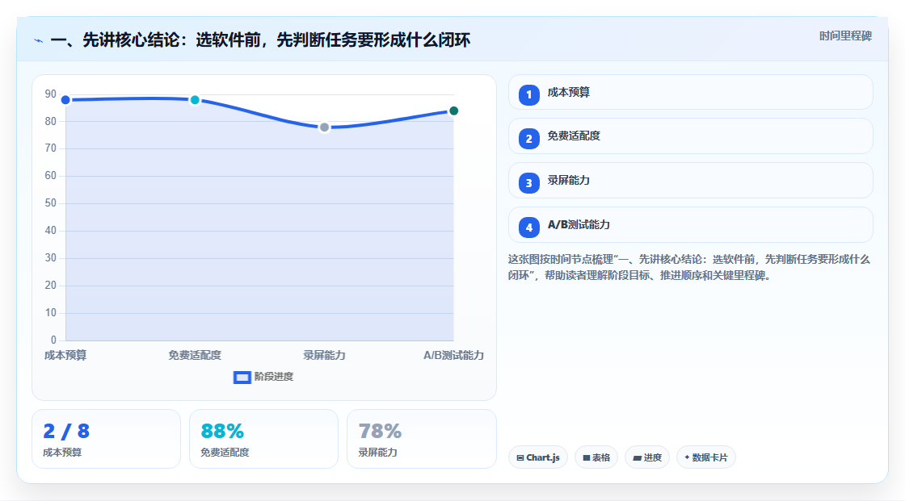905x501 pixels.
Task: Click the number 1 badge for 成本预算
Action: tap(528, 94)
